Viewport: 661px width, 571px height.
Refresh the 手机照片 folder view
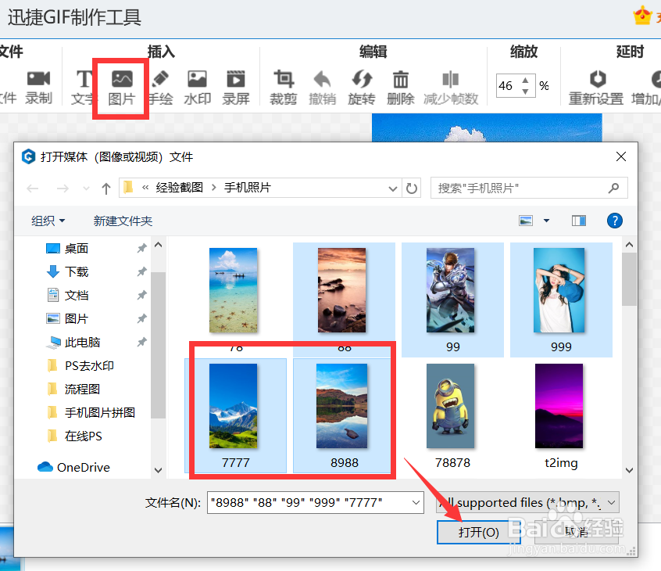[x=412, y=189]
